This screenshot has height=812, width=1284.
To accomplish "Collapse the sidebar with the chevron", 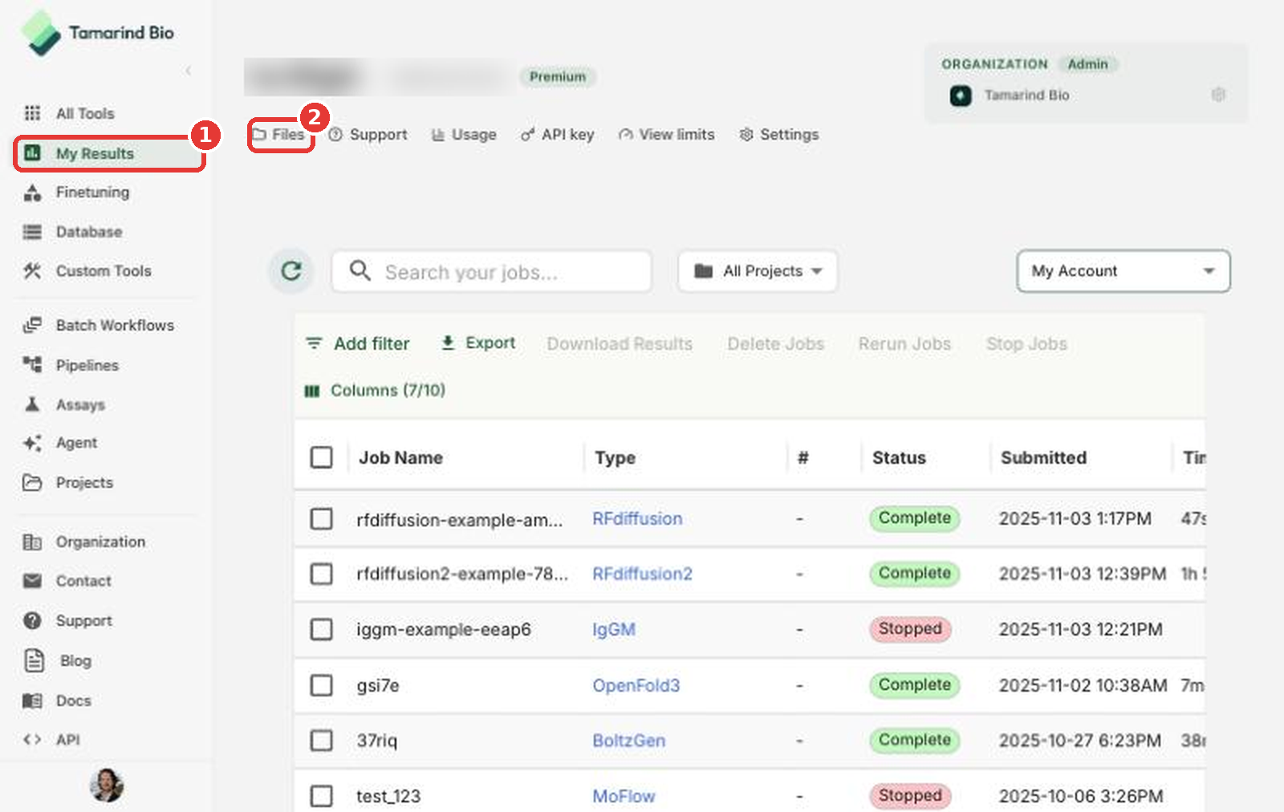I will pyautogui.click(x=189, y=71).
